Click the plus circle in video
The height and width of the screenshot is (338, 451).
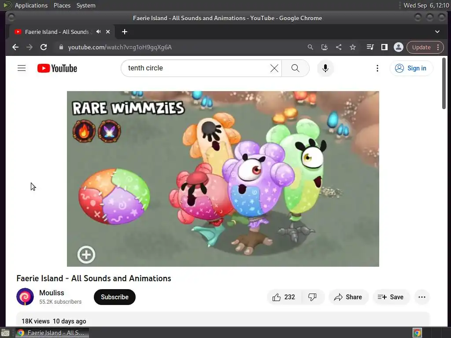[86, 254]
